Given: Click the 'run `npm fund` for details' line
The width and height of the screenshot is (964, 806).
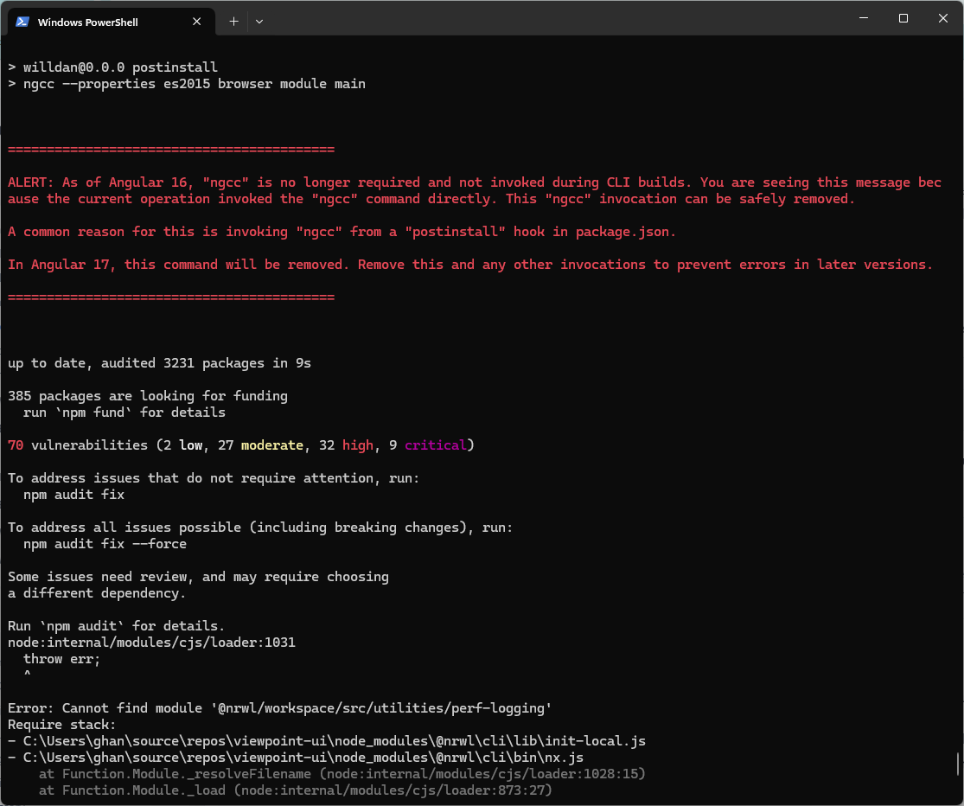Looking at the screenshot, I should click(x=124, y=413).
